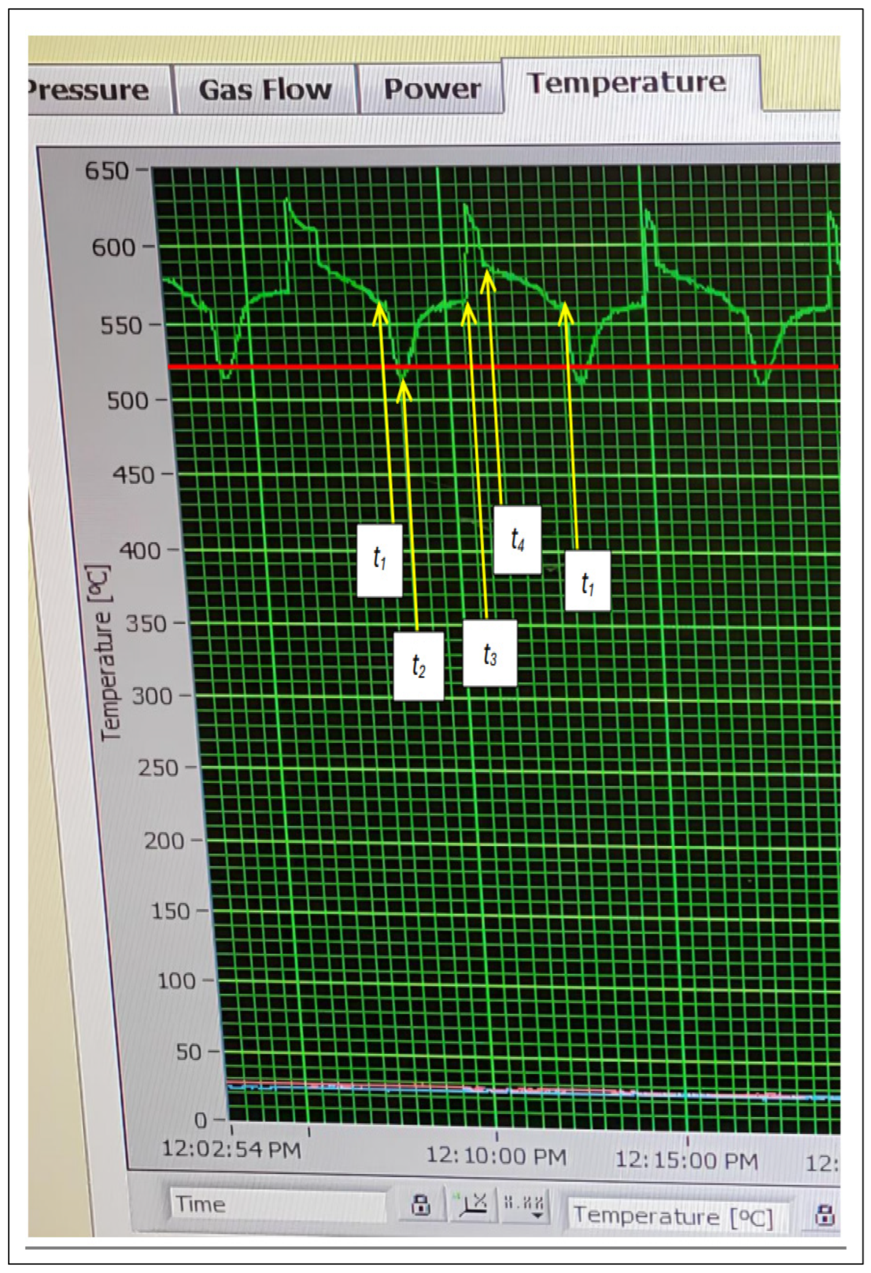Click the Temperature [ºC] scale name field
This screenshot has height=1273, width=871.
(x=677, y=1216)
